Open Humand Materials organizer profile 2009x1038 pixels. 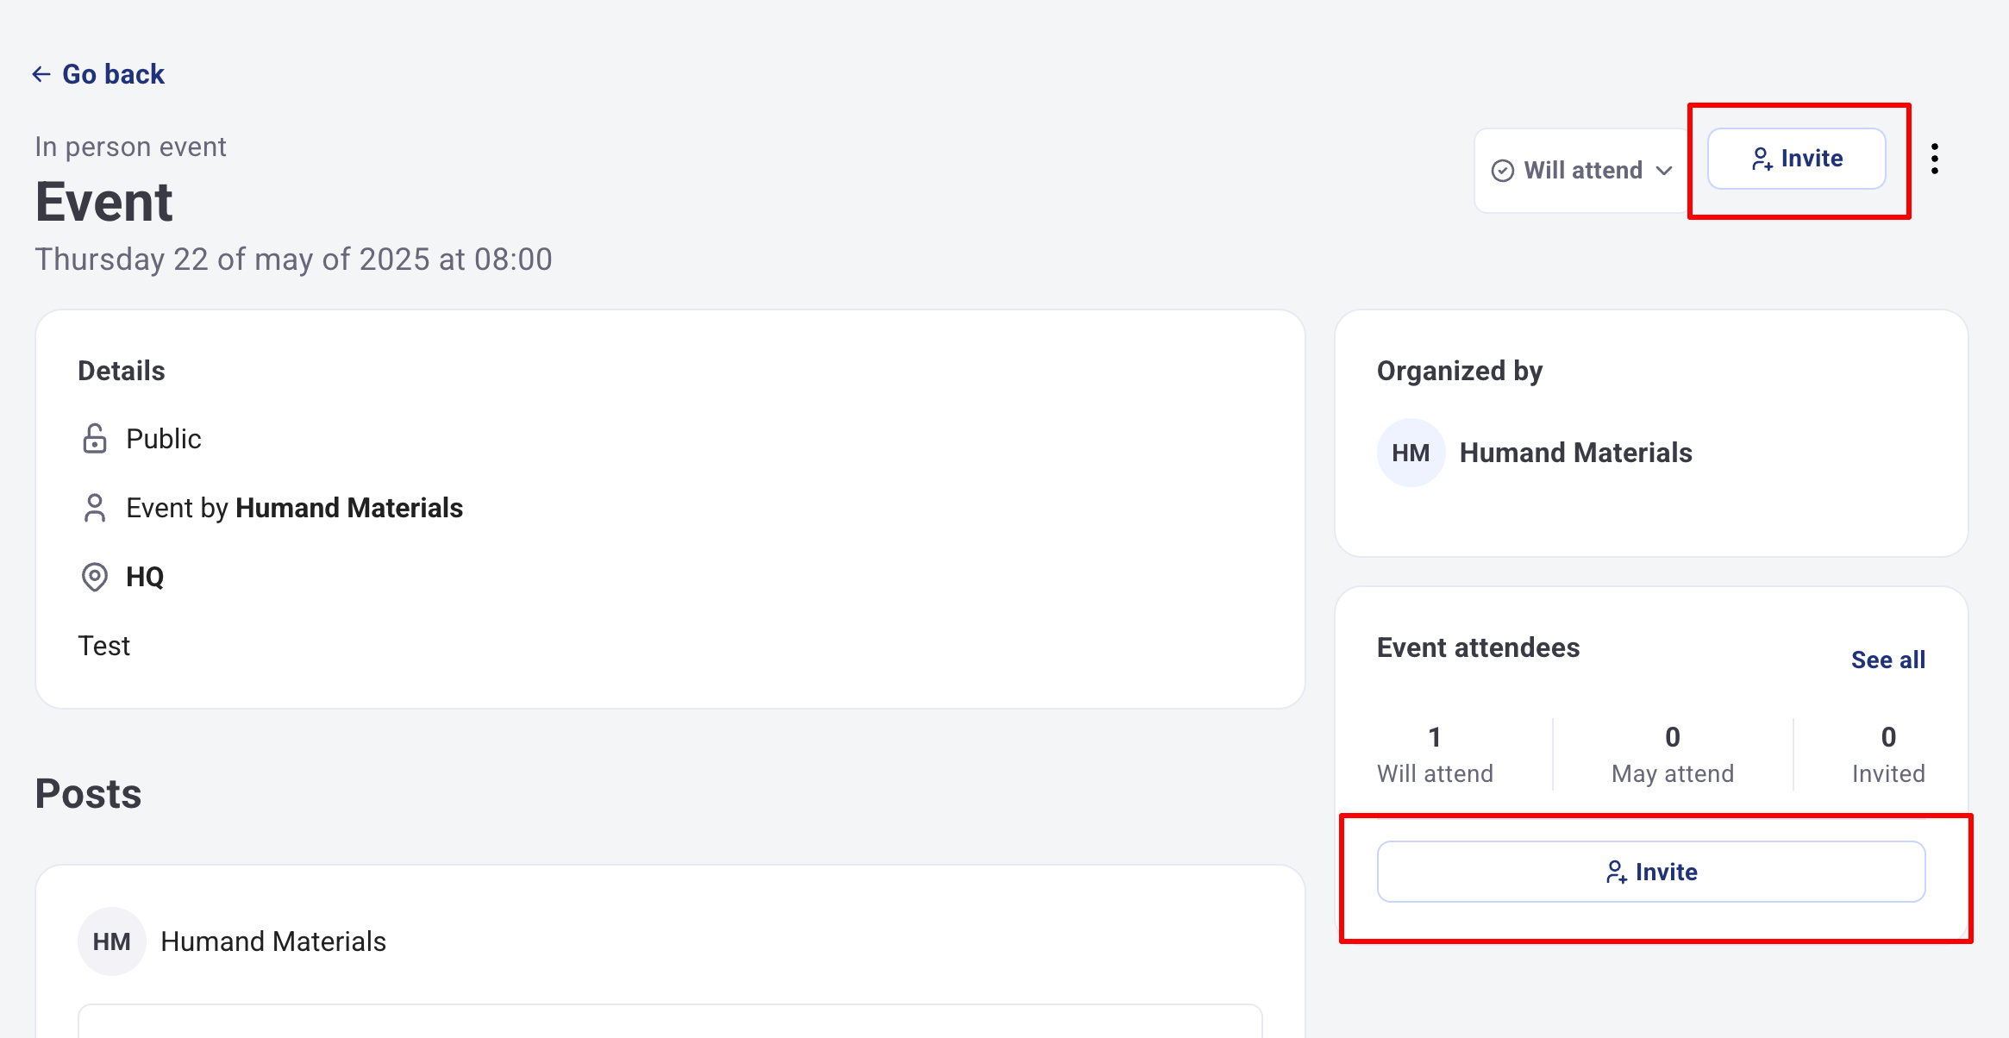[1575, 453]
